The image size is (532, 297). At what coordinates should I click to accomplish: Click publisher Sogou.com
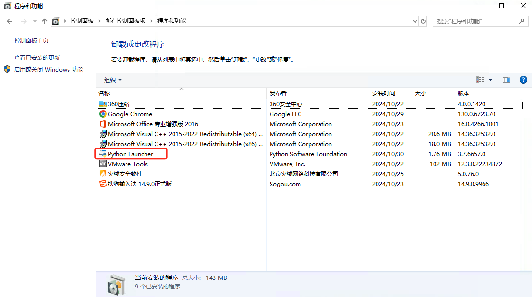point(285,184)
